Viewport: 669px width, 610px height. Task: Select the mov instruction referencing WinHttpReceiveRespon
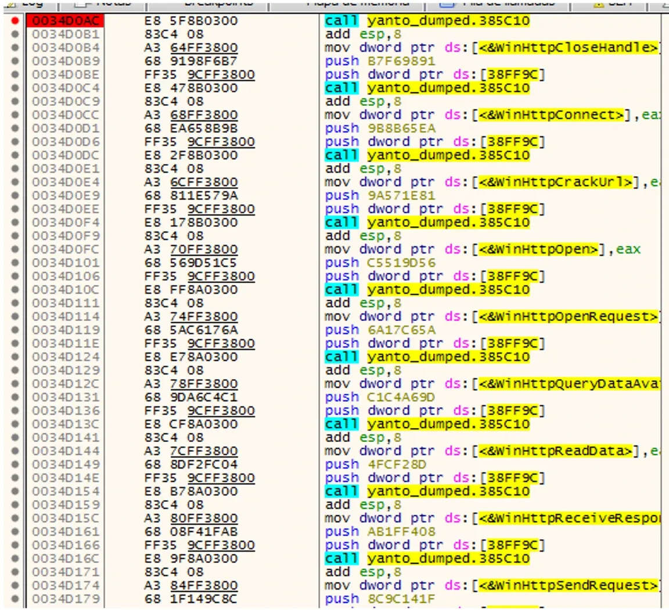[x=492, y=519]
